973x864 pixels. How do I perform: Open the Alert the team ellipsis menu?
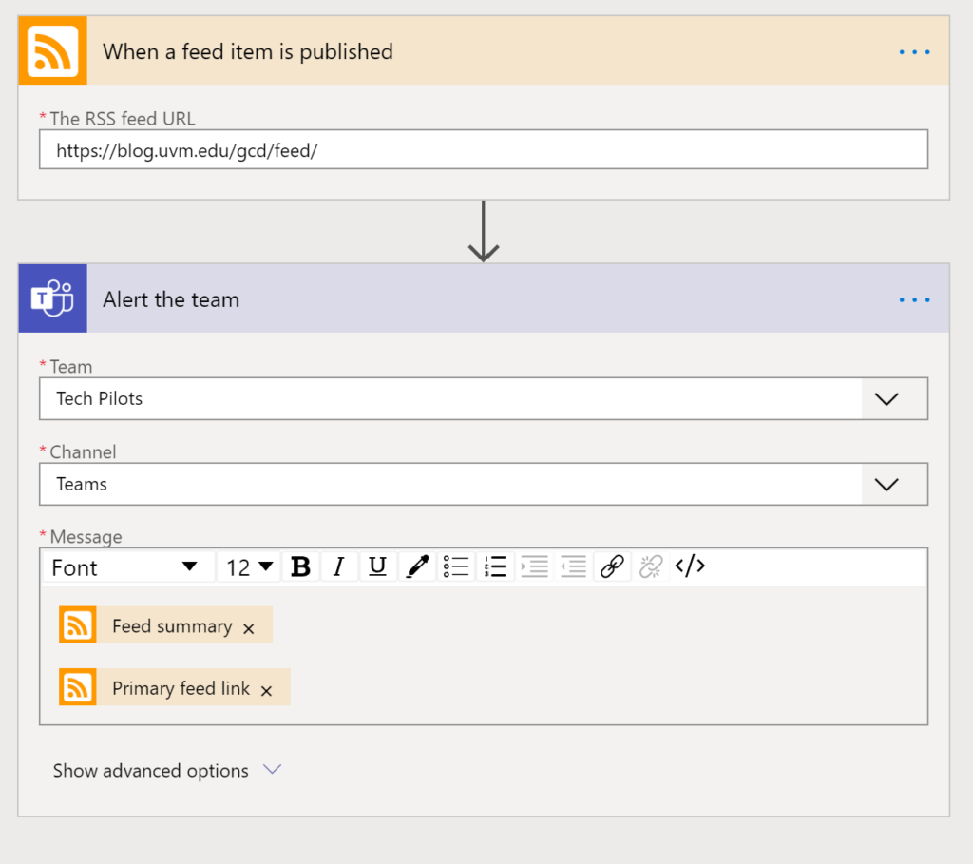click(x=914, y=299)
